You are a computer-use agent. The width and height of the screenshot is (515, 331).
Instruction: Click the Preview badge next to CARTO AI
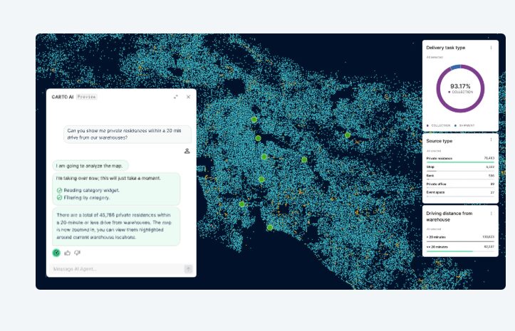coord(87,96)
